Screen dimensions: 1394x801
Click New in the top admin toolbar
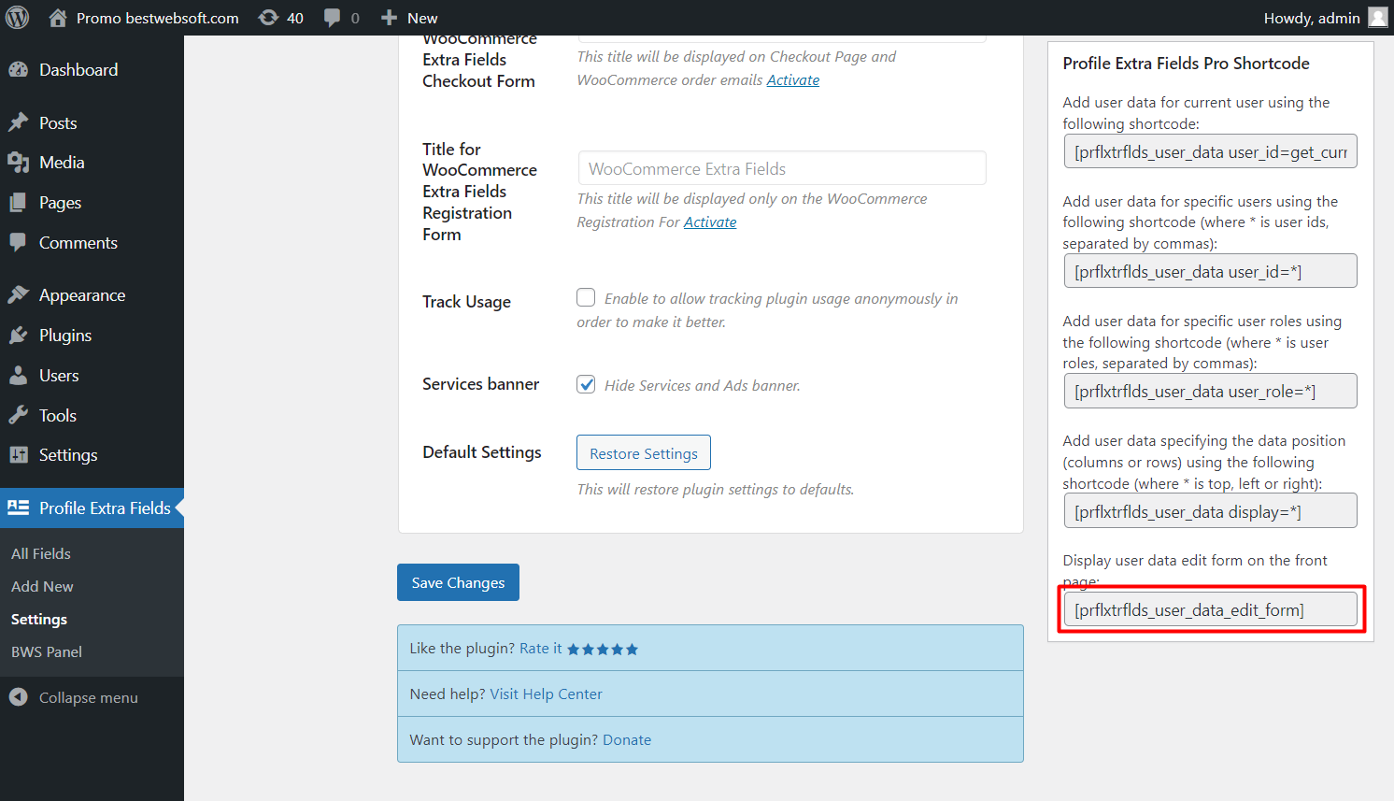click(x=409, y=17)
